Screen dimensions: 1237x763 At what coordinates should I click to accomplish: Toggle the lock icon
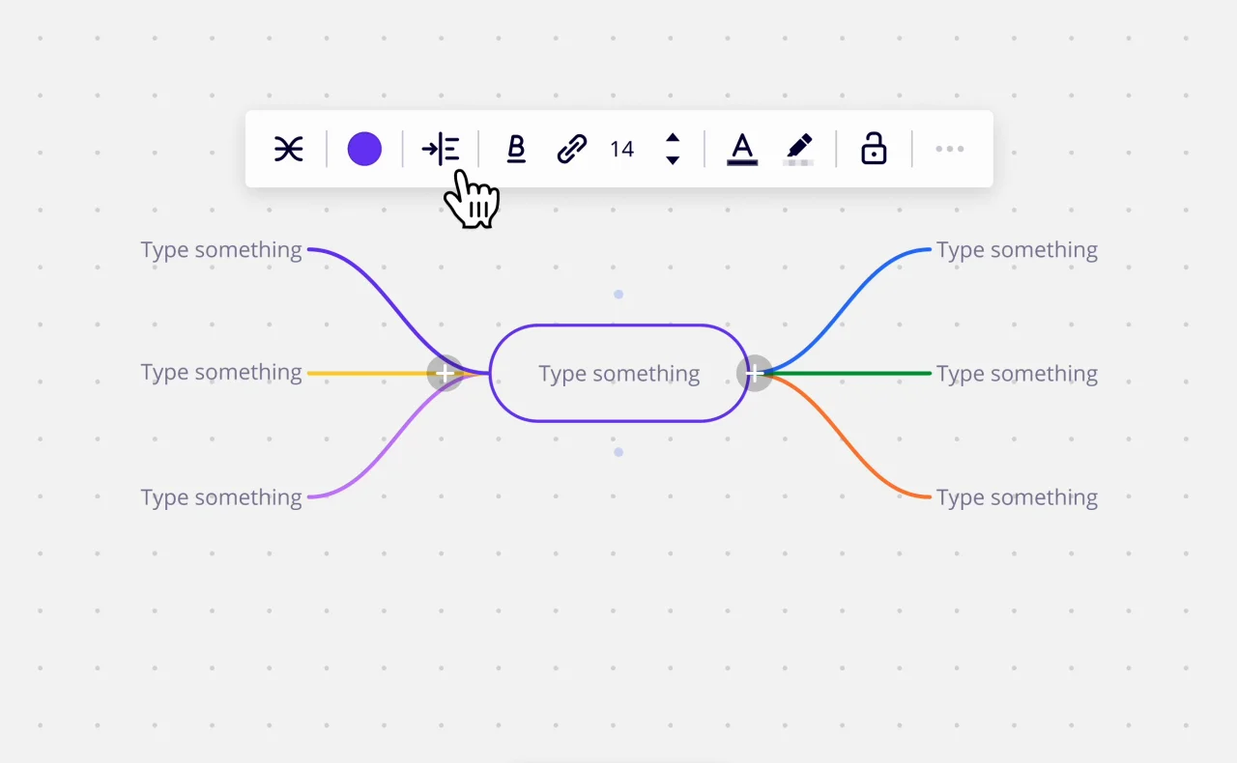click(x=874, y=149)
